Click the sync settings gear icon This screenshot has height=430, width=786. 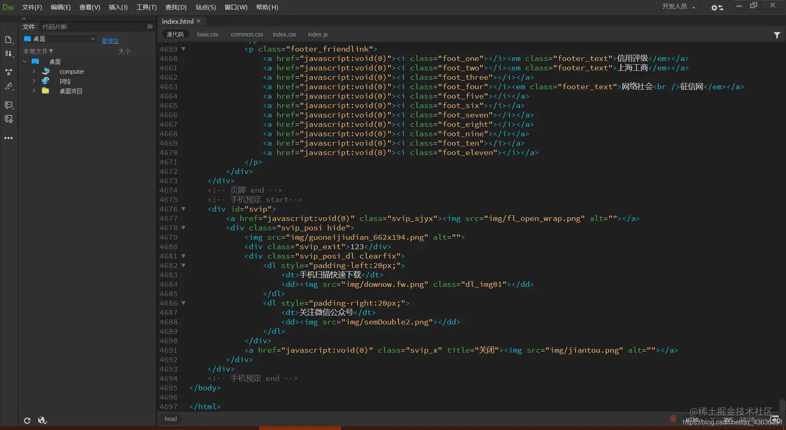(717, 8)
